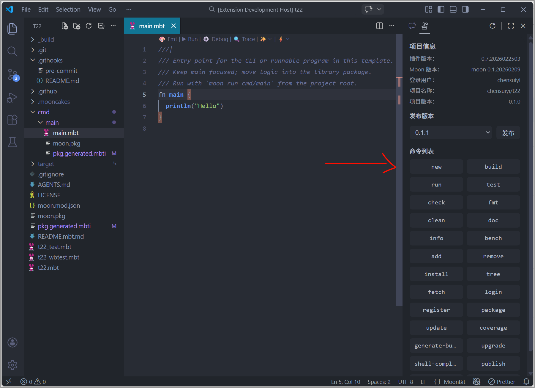Collapse the .githooks folder

point(74,60)
